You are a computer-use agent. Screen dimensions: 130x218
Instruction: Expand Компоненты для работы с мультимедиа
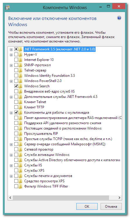point(11,113)
